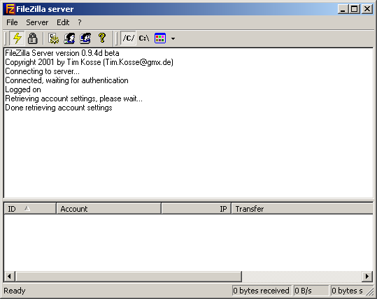Image resolution: width=377 pixels, height=299 pixels.
Task: Toggle C:\ path display mode
Action: pos(144,38)
